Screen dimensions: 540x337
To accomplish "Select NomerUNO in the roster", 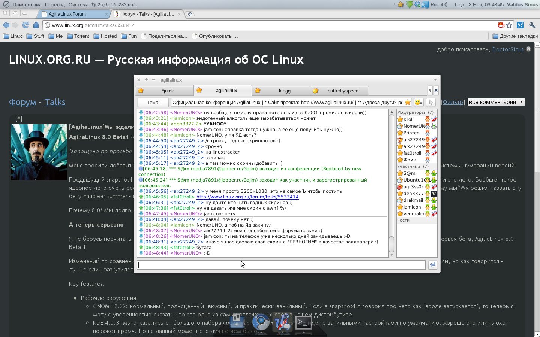I will [417, 126].
